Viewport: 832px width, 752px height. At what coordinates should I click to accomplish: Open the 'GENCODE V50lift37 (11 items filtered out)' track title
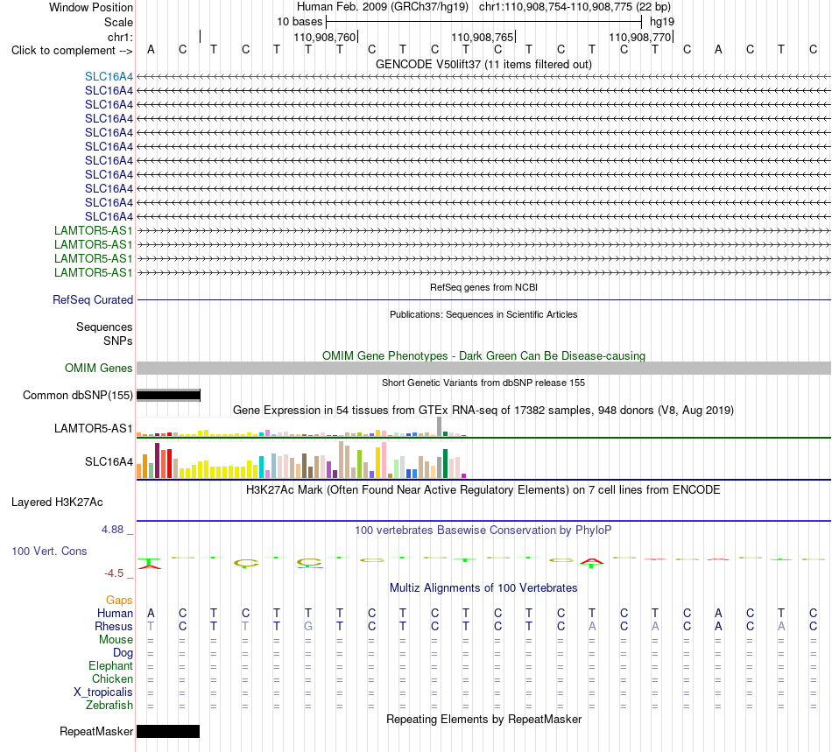pos(483,64)
